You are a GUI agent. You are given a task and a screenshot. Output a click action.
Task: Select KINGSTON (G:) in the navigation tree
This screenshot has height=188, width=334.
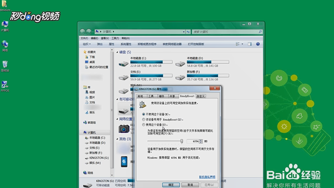click(x=97, y=158)
